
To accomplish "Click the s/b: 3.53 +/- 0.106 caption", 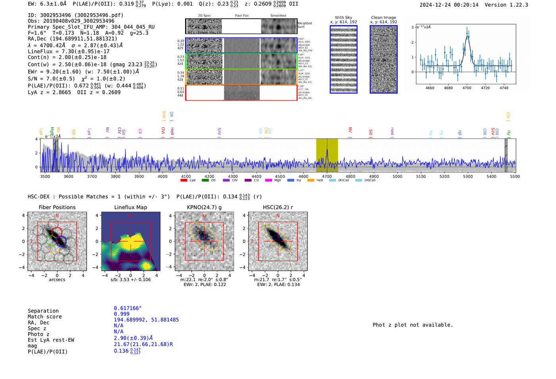I will (x=131, y=280).
